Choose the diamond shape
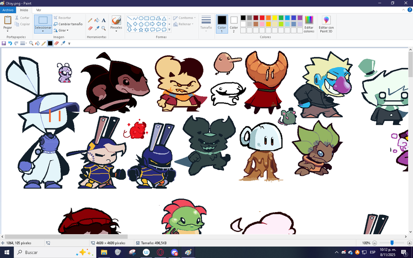This screenshot has width=413, height=258. tap(135, 24)
